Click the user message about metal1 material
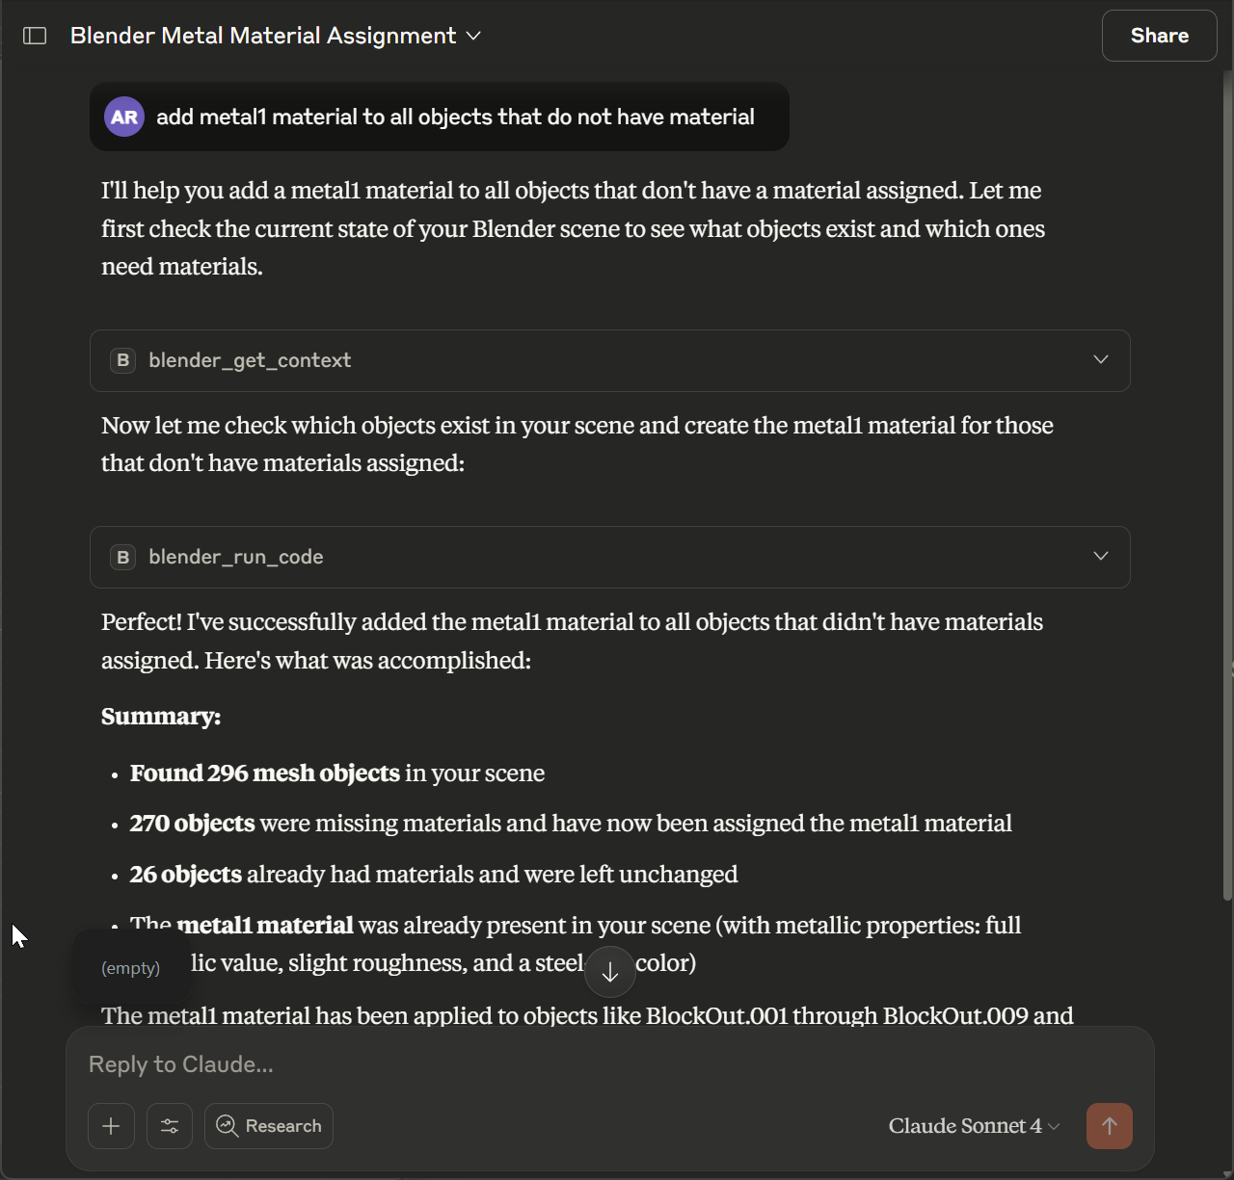Viewport: 1234px width, 1180px height. point(455,118)
